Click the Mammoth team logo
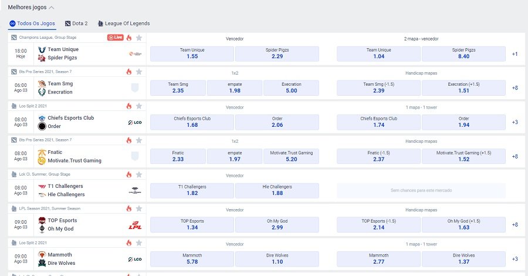528x276 pixels. click(x=42, y=255)
